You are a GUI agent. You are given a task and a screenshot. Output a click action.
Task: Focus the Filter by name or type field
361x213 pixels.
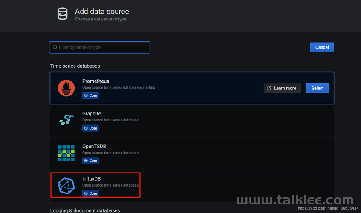(100, 47)
